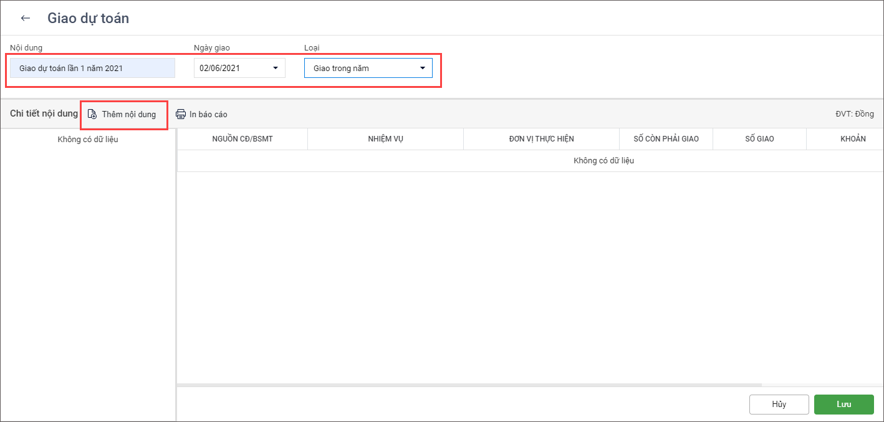Click the horizontal scrollbar below the table
This screenshot has height=422, width=884.
[x=469, y=385]
